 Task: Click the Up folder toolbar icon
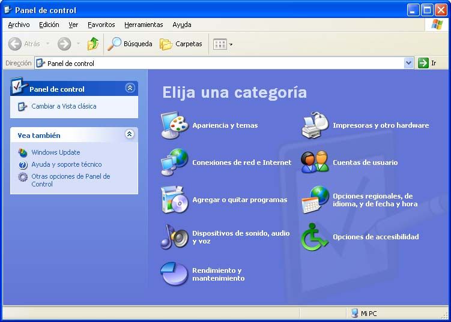[93, 44]
